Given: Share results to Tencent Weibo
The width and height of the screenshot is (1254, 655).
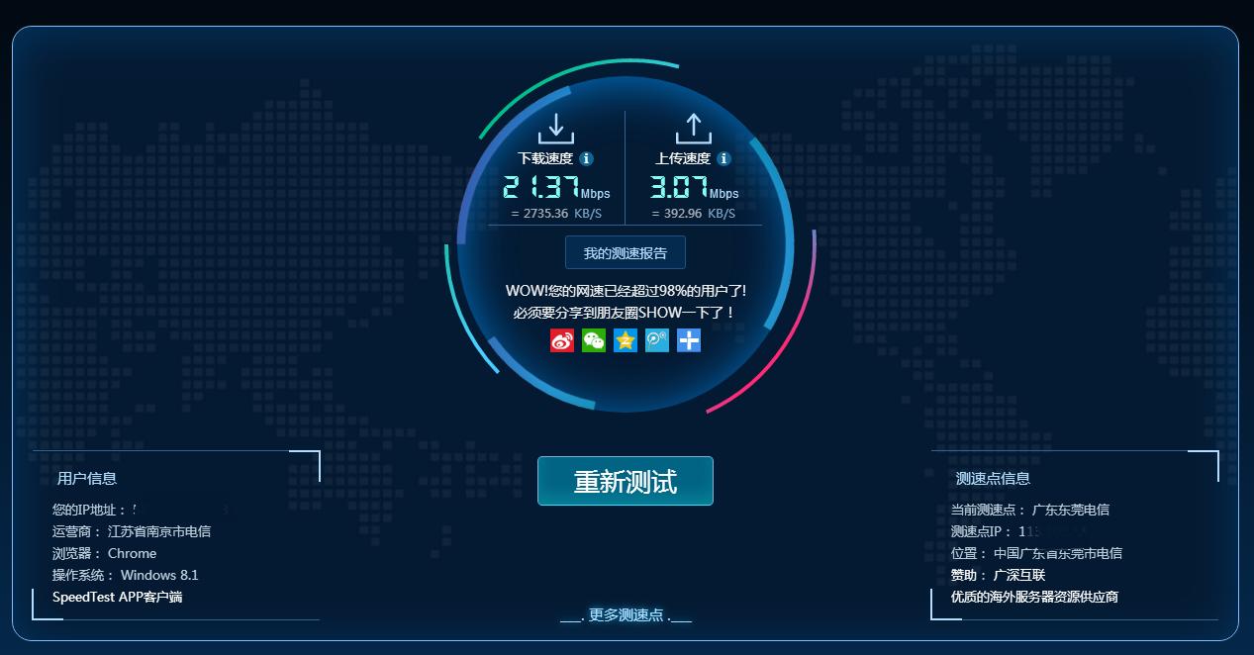Looking at the screenshot, I should tap(657, 340).
